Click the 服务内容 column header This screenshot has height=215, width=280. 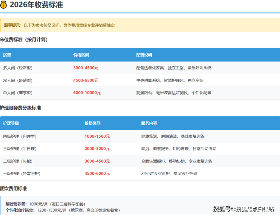click(149, 123)
